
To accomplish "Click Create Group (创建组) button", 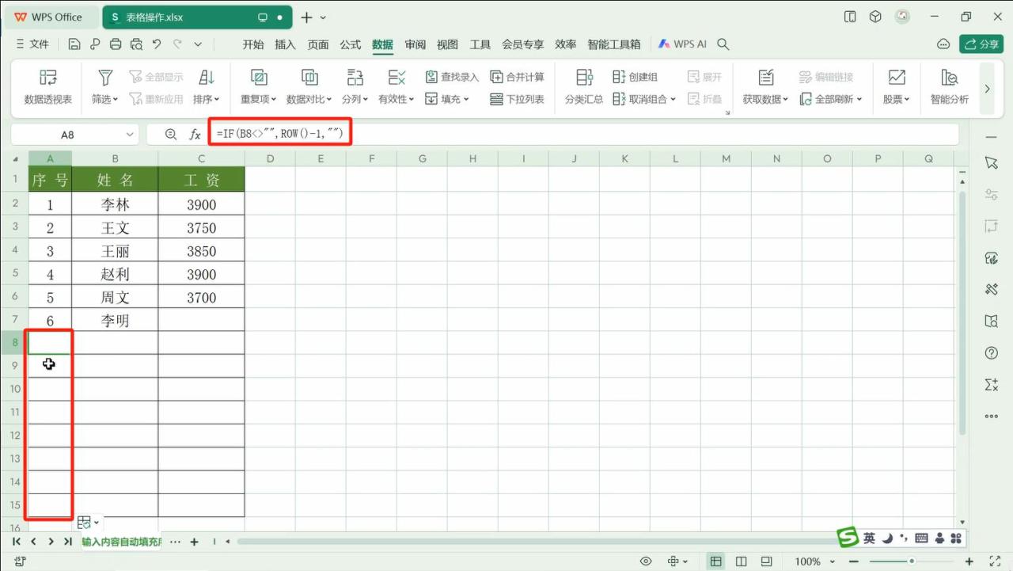I will click(x=635, y=77).
